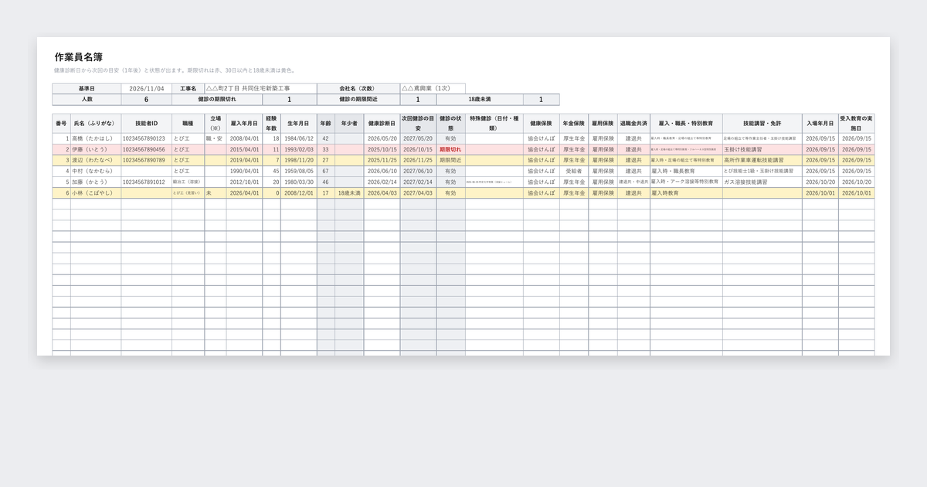Viewport: 927px width, 487px height.
Task: Click the 18歳未満 summary label
Action: [480, 100]
